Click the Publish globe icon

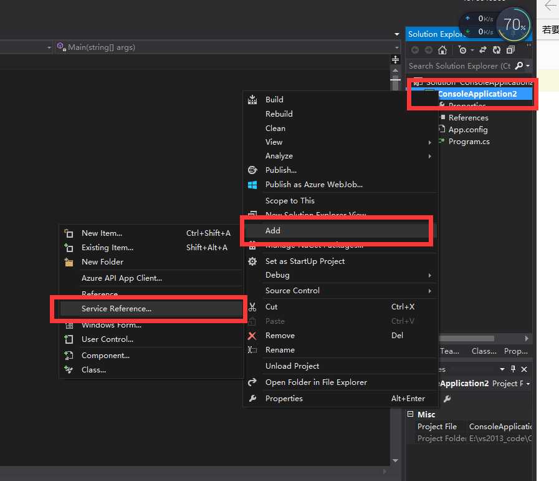click(x=252, y=170)
